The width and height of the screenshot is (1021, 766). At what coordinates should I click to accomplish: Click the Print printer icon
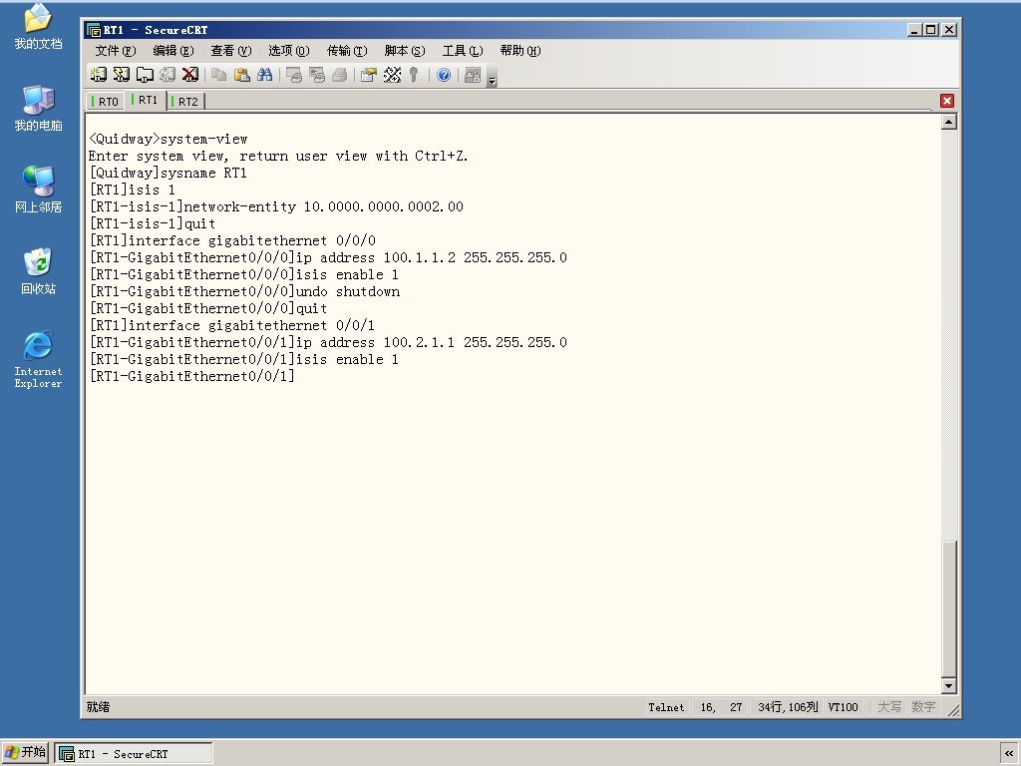coord(339,75)
